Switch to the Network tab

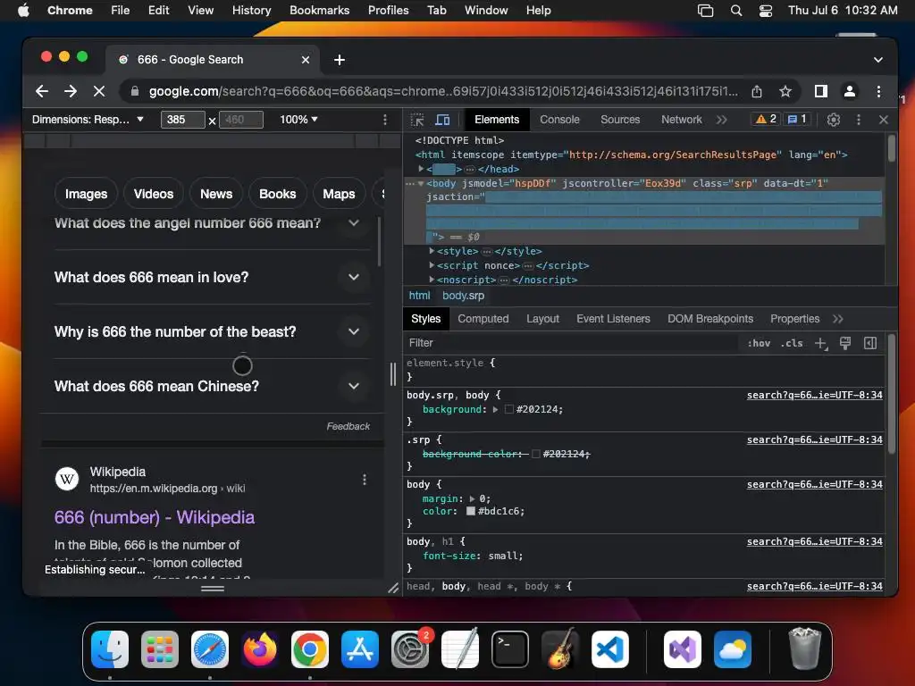[x=682, y=120]
